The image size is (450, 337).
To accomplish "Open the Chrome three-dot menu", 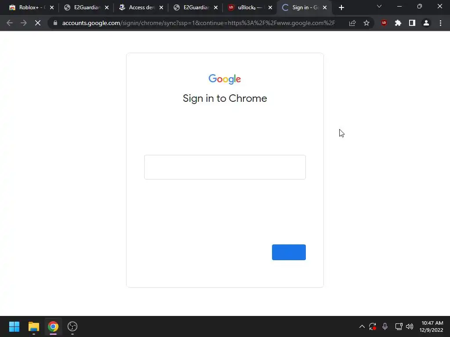I will click(x=440, y=23).
